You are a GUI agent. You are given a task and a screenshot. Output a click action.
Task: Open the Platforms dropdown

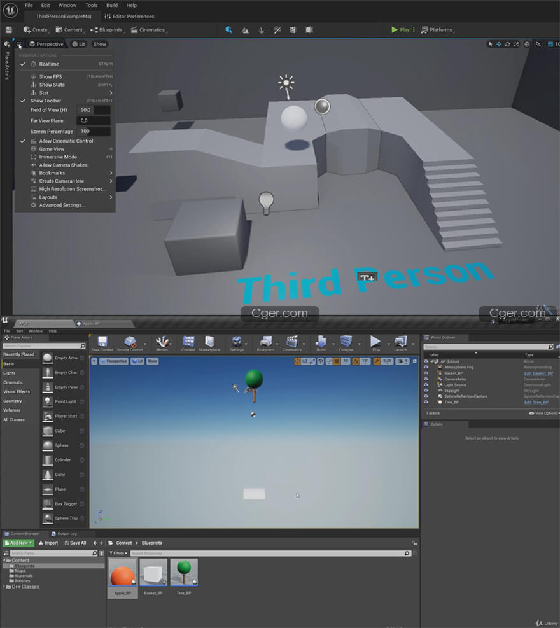(x=437, y=30)
